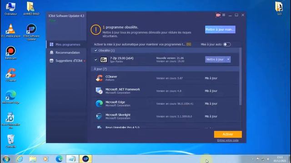This screenshot has height=163, width=291.
Task: Click the Mettre à jour man... button
Action: pos(220,29)
